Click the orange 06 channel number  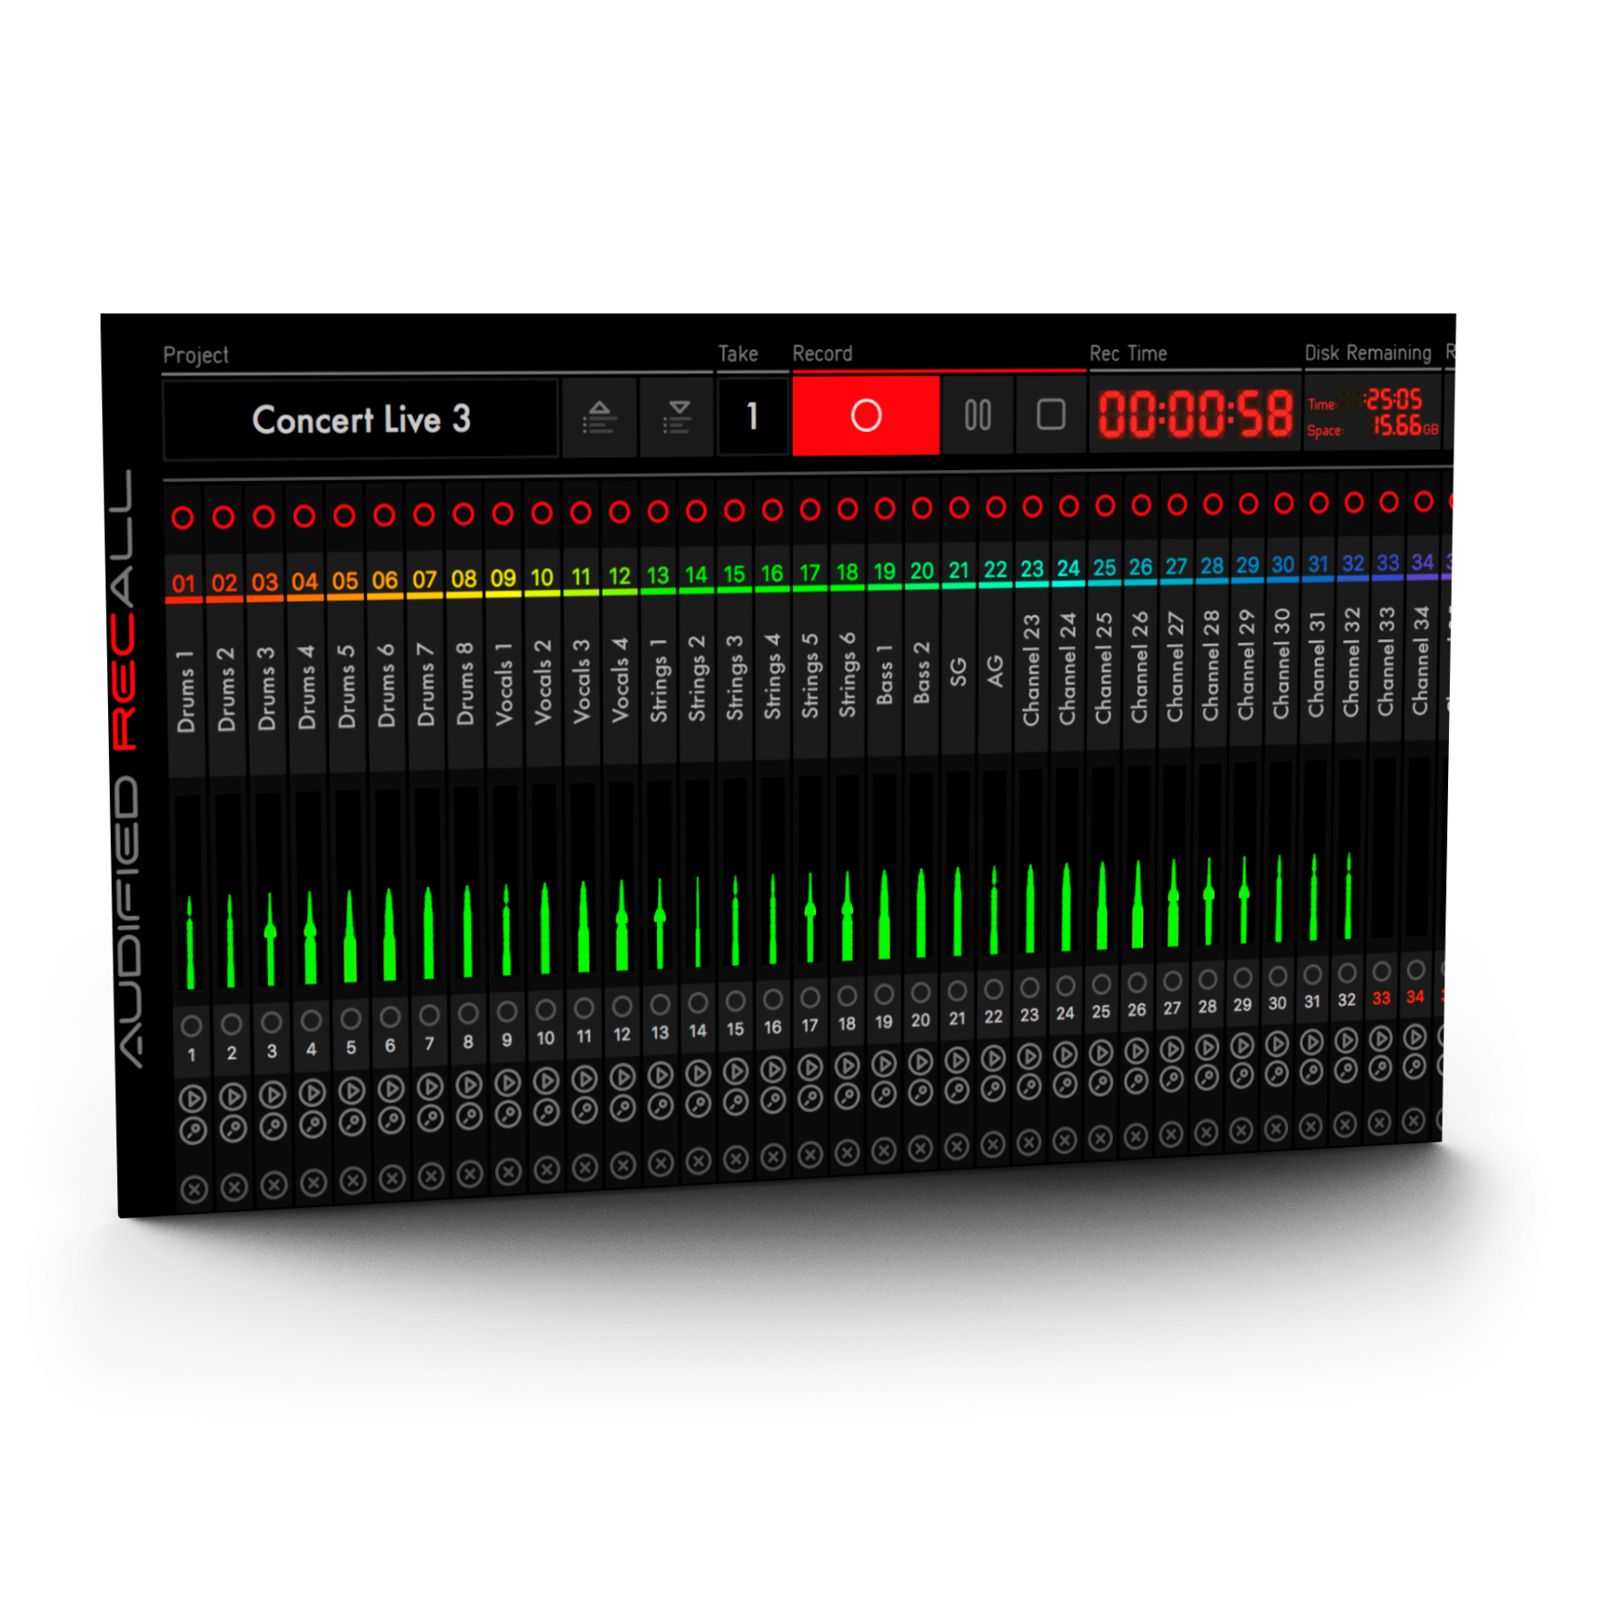[384, 580]
